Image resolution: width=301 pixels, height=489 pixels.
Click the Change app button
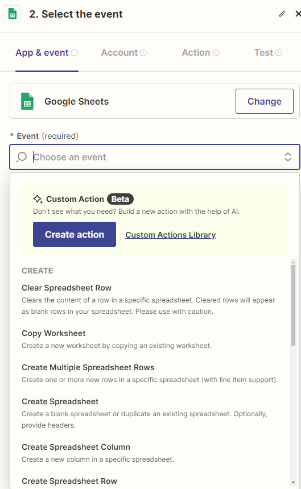point(265,101)
